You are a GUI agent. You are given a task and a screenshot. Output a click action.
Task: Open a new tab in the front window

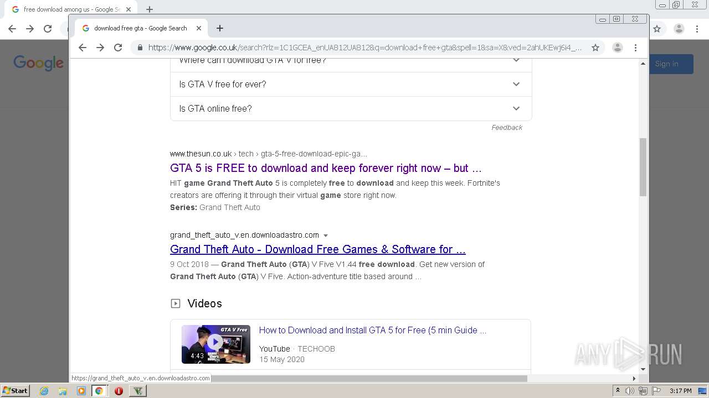[x=220, y=28]
